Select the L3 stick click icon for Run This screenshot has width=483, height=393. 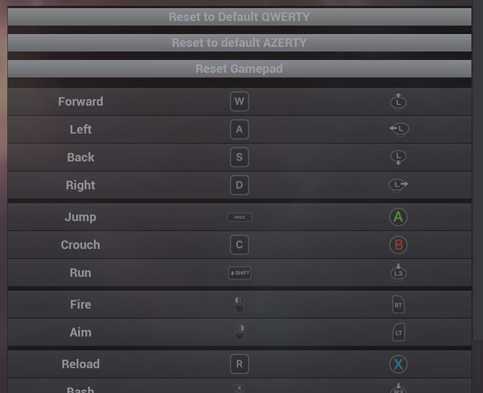398,273
